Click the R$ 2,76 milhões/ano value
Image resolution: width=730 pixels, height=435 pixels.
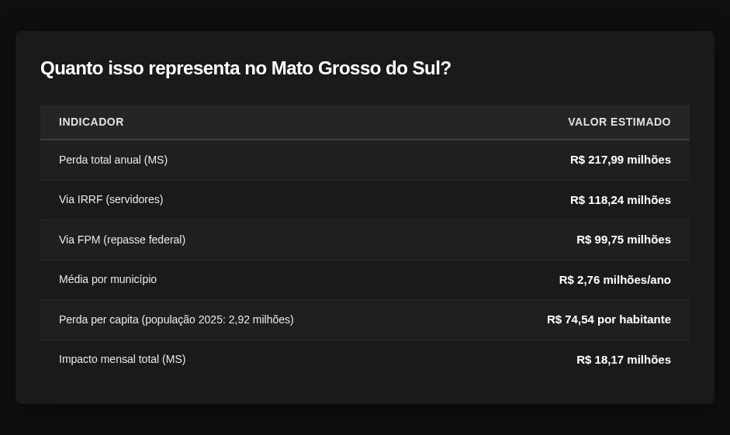614,280
